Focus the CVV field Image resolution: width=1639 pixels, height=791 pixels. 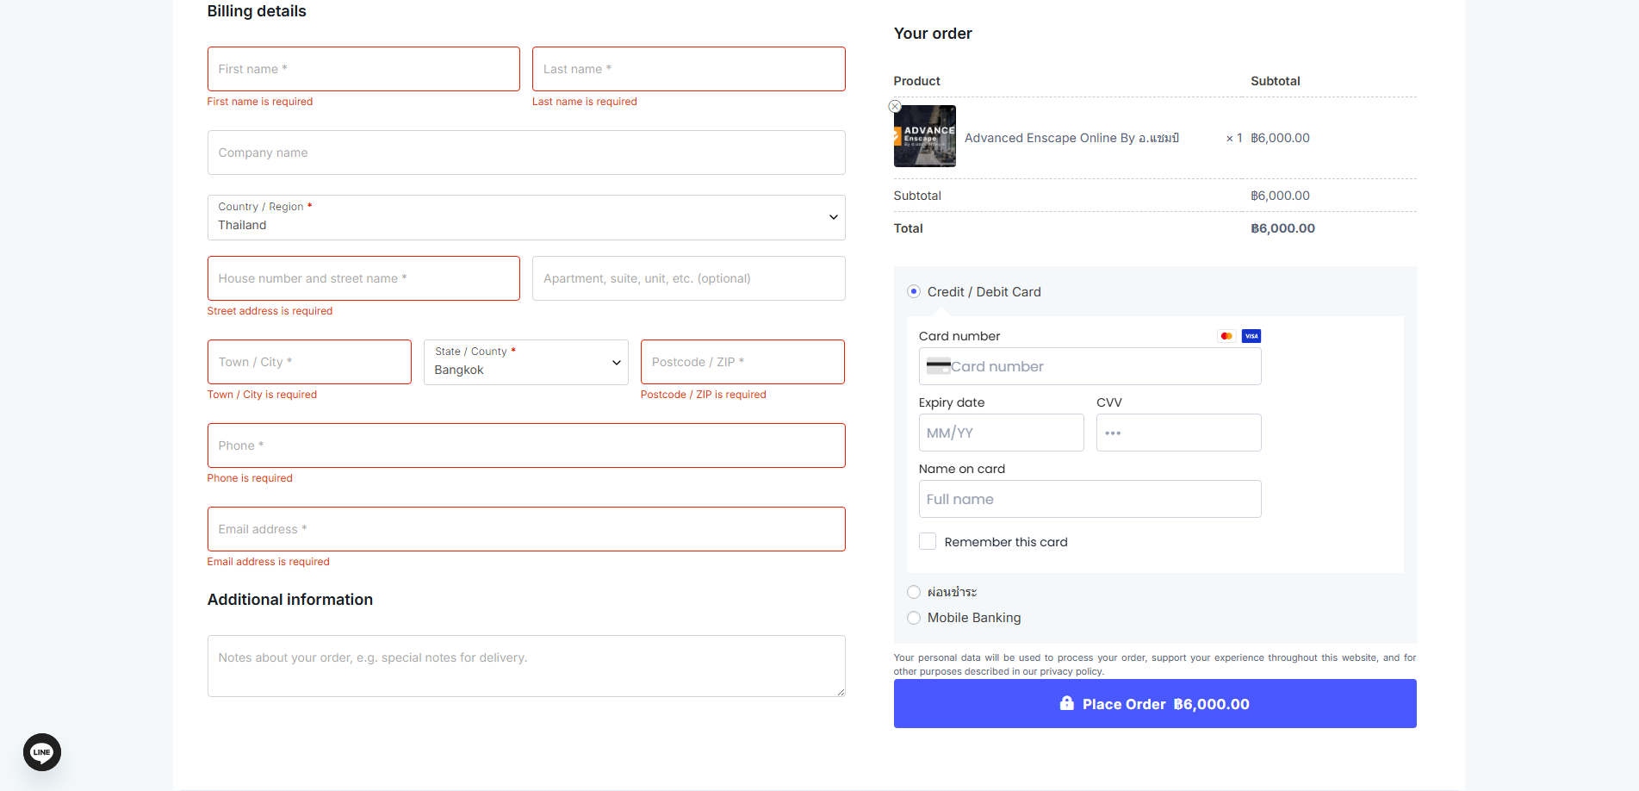(1178, 433)
